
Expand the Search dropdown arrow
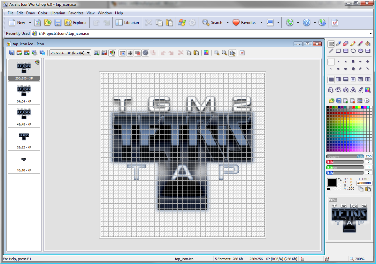coord(227,23)
